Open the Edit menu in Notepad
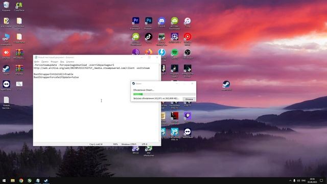This screenshot has height=184, width=327. click(x=45, y=62)
